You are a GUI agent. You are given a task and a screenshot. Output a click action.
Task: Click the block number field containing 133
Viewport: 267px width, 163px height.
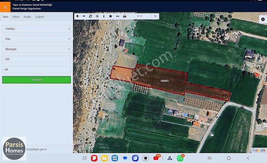(36, 59)
